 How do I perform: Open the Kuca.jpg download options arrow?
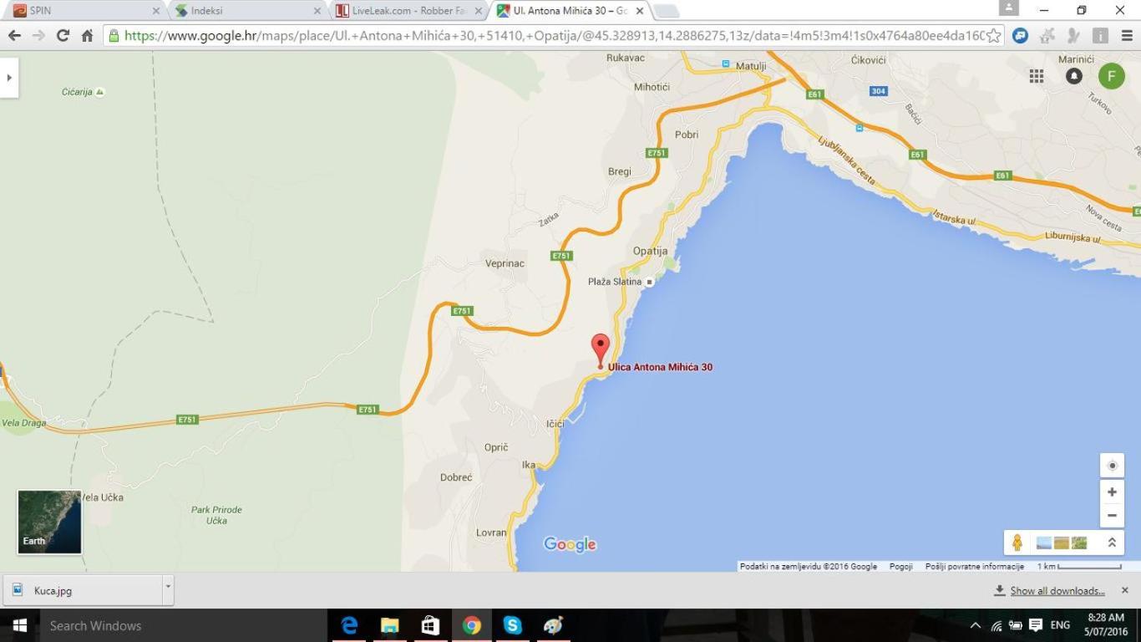[x=168, y=587]
